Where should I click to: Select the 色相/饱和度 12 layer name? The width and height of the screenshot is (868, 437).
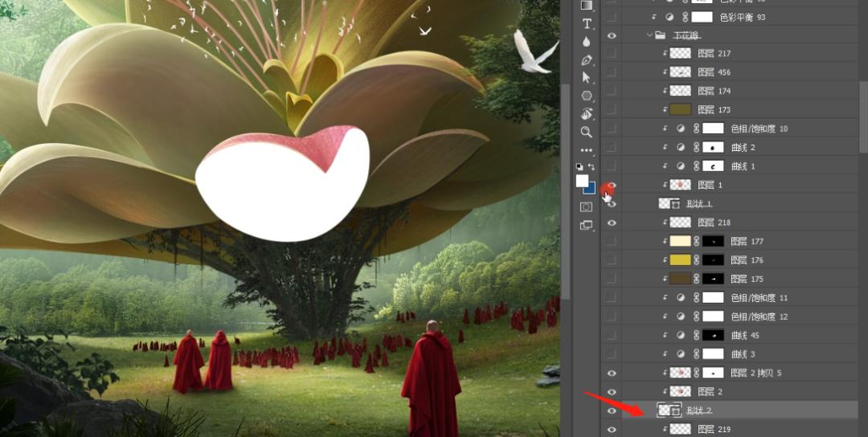[x=759, y=317]
